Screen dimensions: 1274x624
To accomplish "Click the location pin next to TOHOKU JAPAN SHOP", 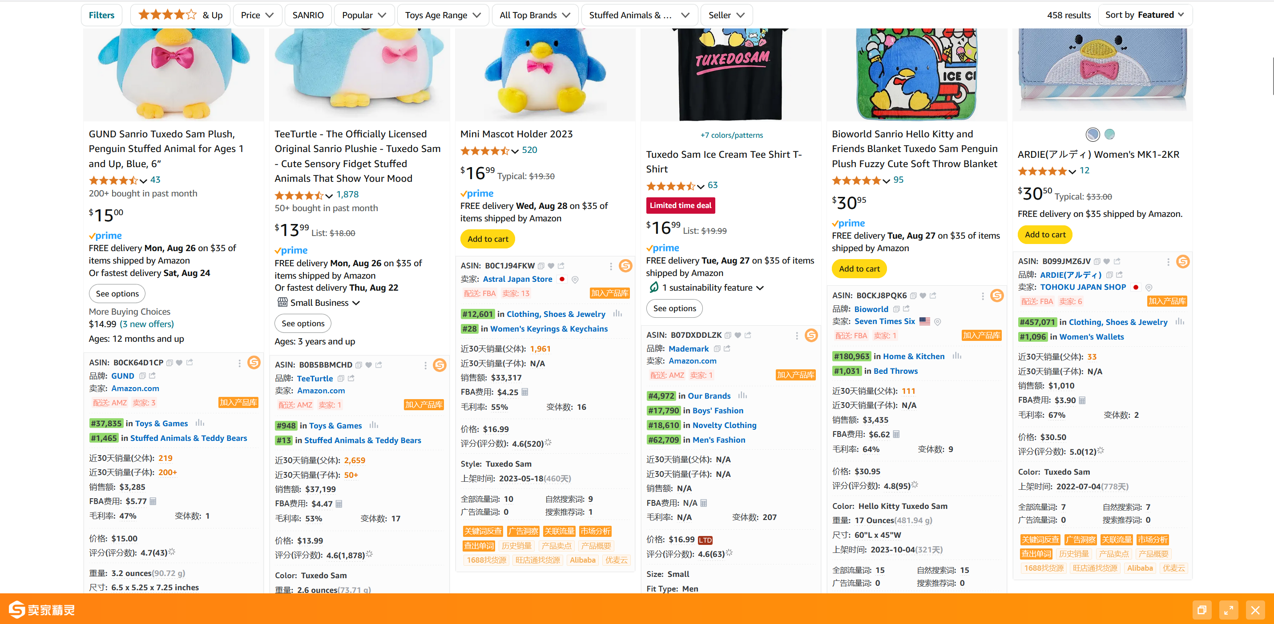I will pyautogui.click(x=1149, y=288).
